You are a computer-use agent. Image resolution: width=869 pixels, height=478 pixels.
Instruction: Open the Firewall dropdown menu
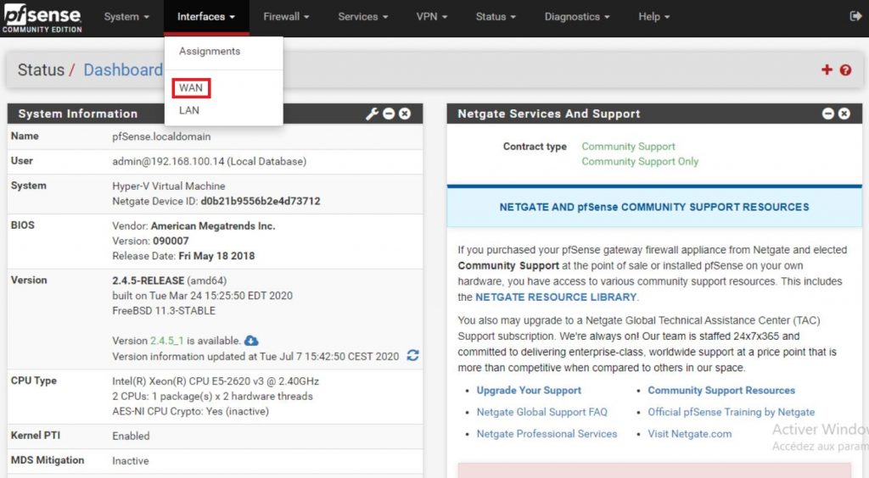coord(286,17)
